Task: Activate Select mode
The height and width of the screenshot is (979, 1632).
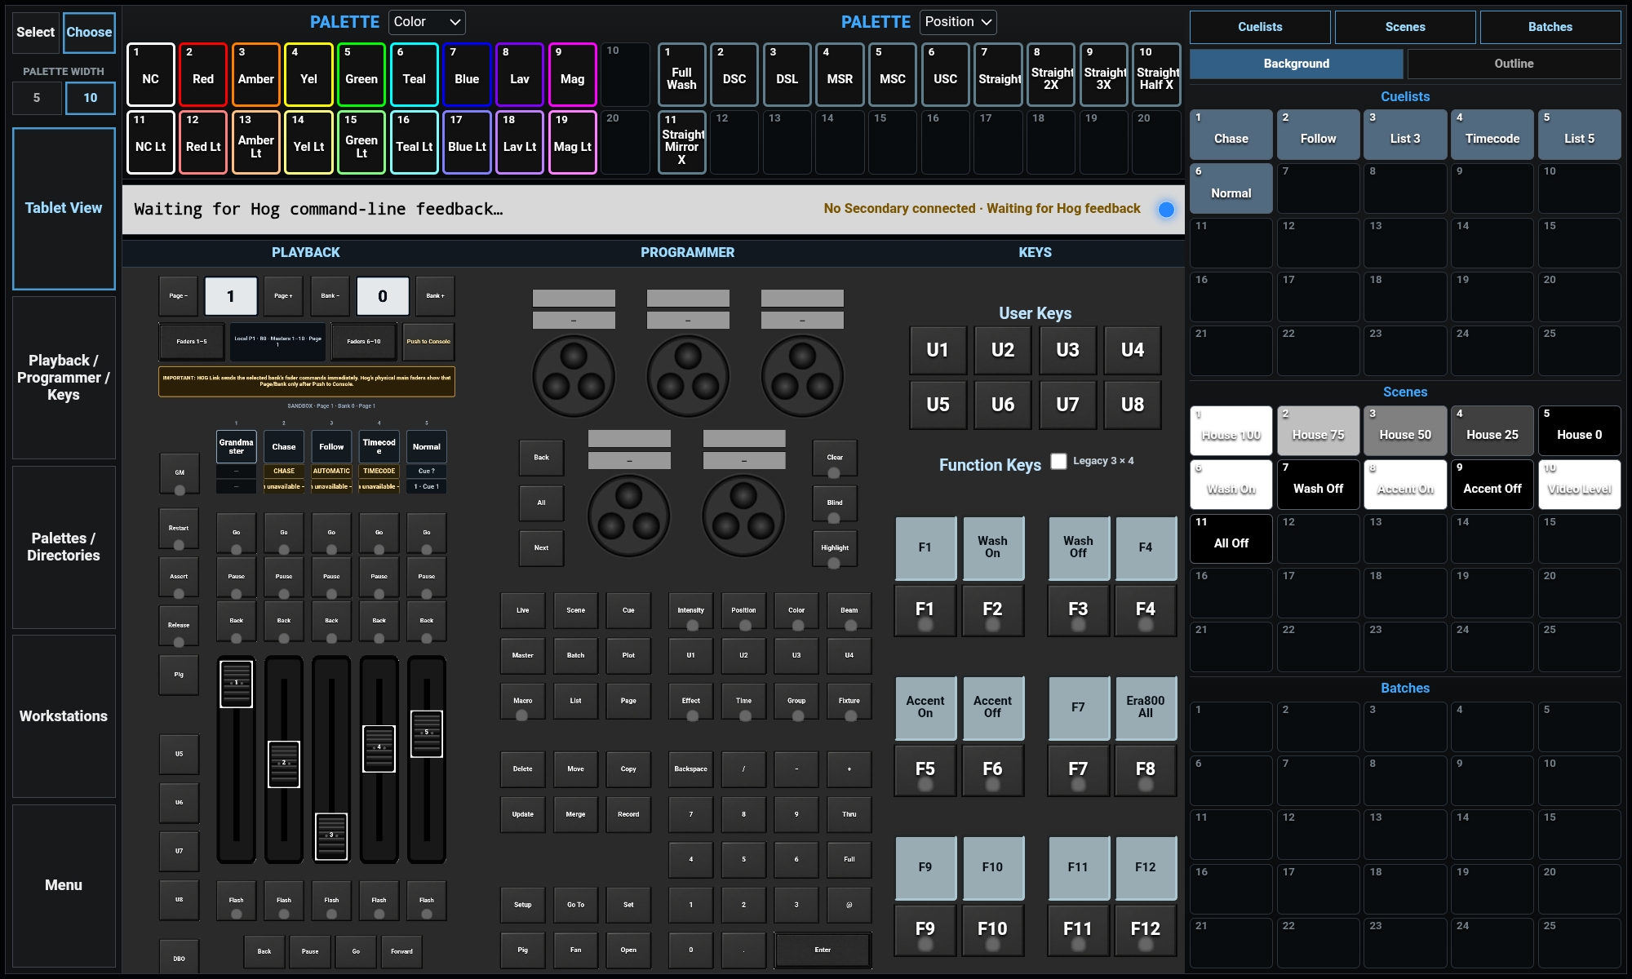Action: click(x=36, y=33)
